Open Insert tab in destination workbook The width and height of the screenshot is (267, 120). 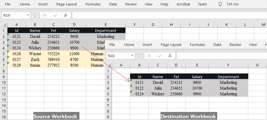147,45
